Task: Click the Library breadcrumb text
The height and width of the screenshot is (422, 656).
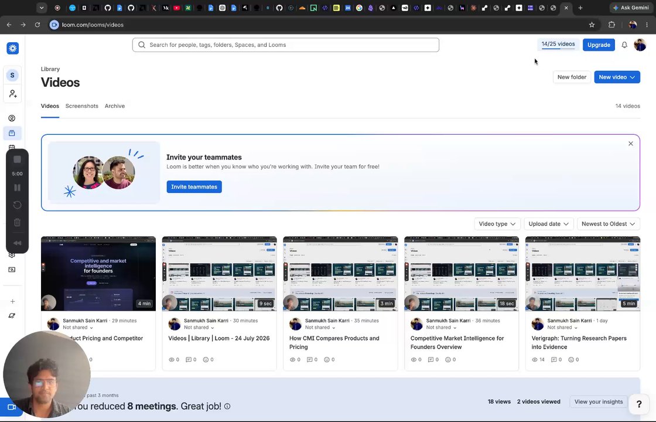Action: tap(50, 69)
